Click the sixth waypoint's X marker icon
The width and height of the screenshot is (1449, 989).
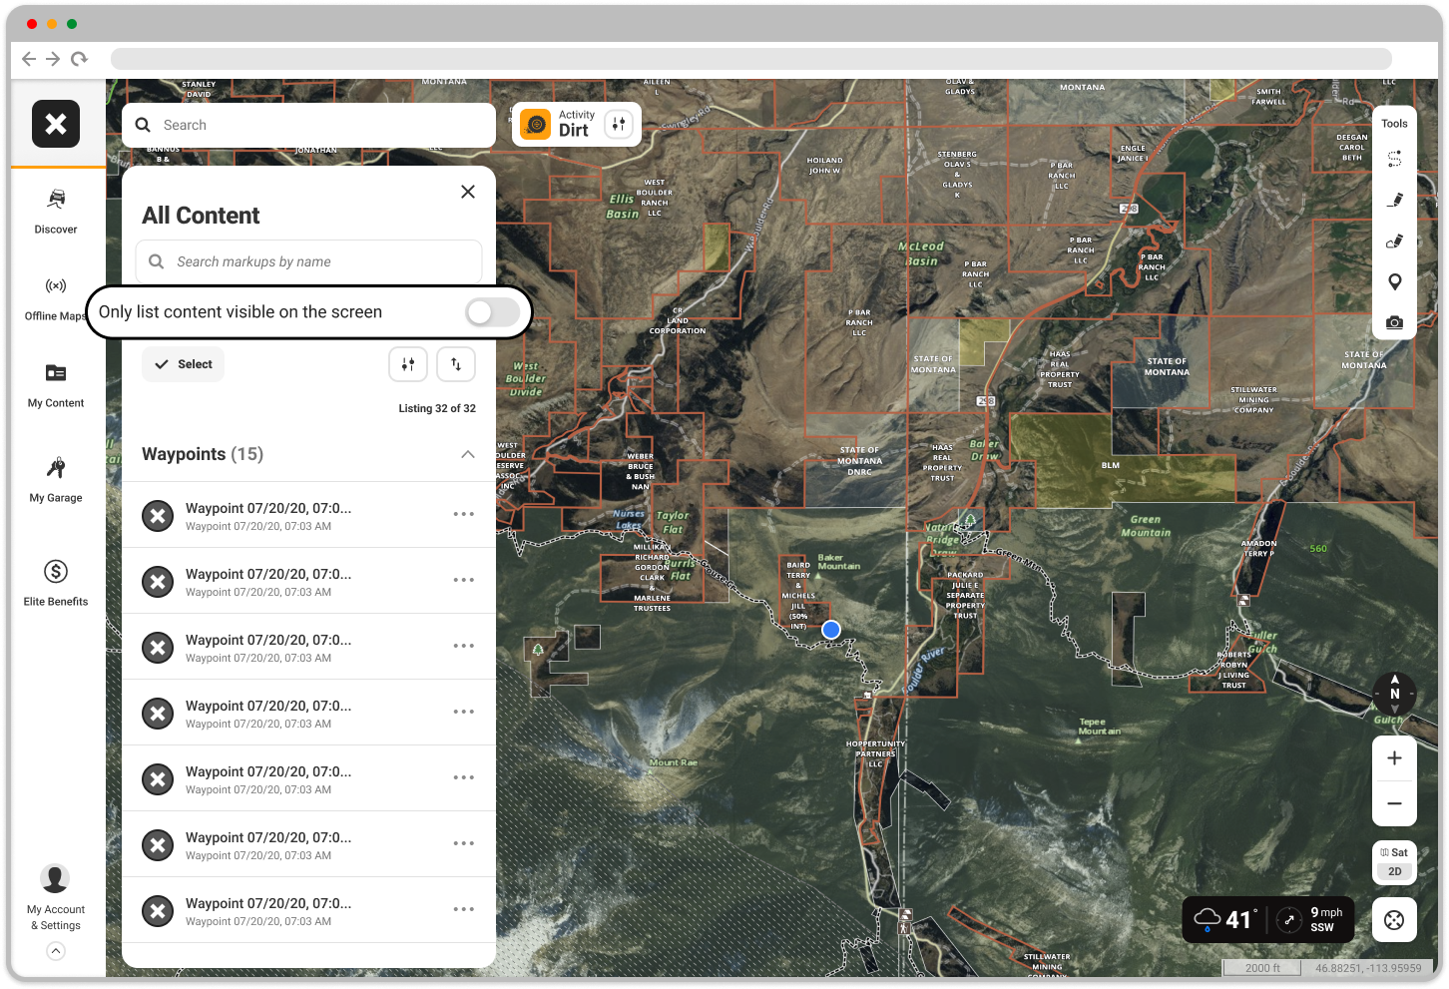pos(158,845)
